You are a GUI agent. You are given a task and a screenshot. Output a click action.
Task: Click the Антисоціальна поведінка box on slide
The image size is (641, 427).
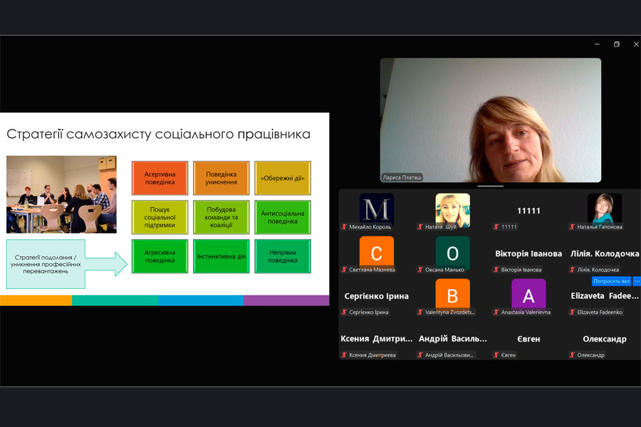click(283, 217)
